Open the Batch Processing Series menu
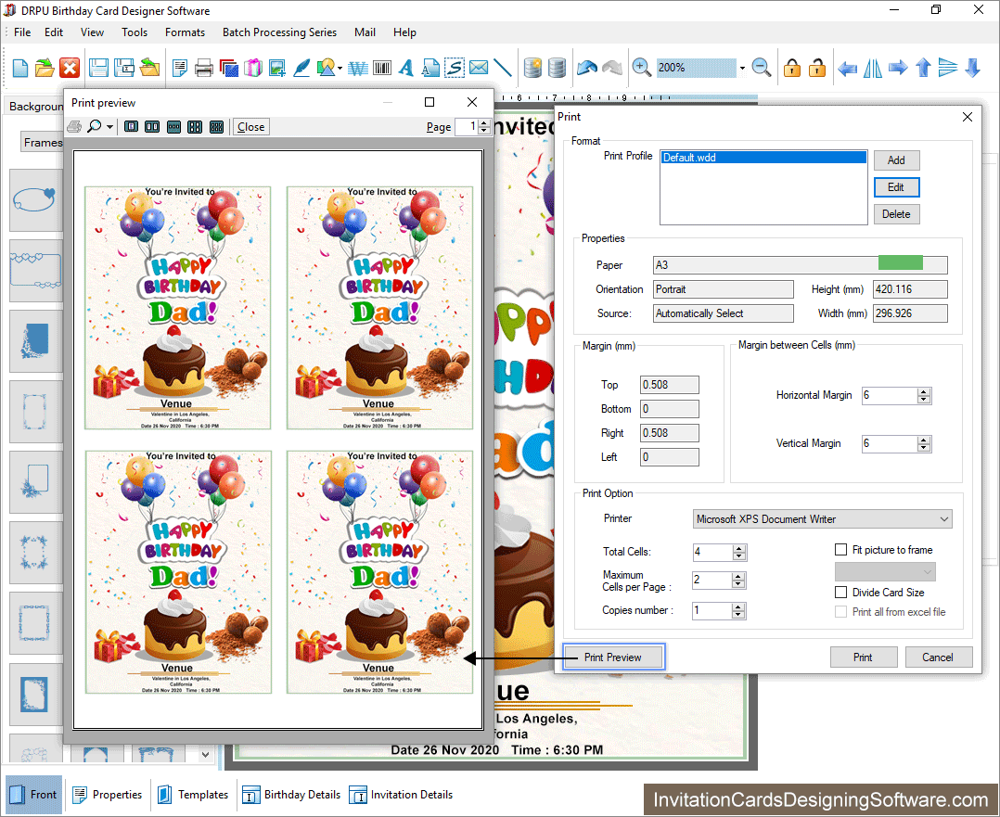Viewport: 1000px width, 817px height. pos(279,32)
